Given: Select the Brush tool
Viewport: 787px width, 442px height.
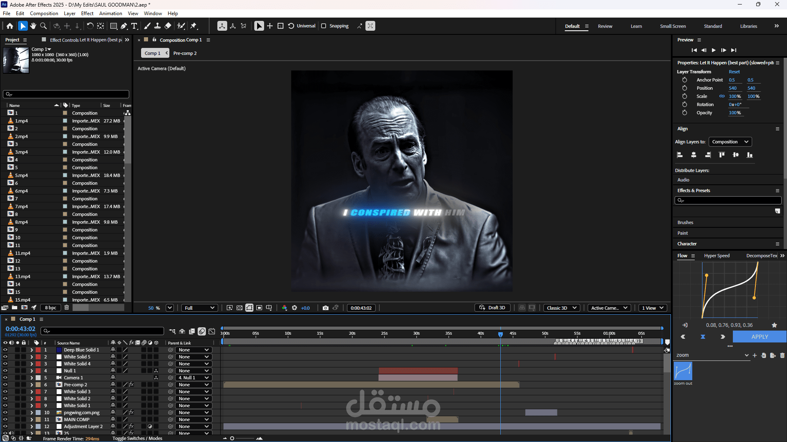Looking at the screenshot, I should click(x=147, y=26).
